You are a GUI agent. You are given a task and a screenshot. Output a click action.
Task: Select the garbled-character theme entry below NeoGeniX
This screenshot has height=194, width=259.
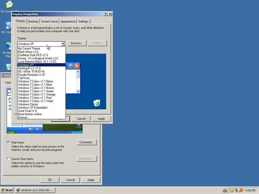[41, 71]
